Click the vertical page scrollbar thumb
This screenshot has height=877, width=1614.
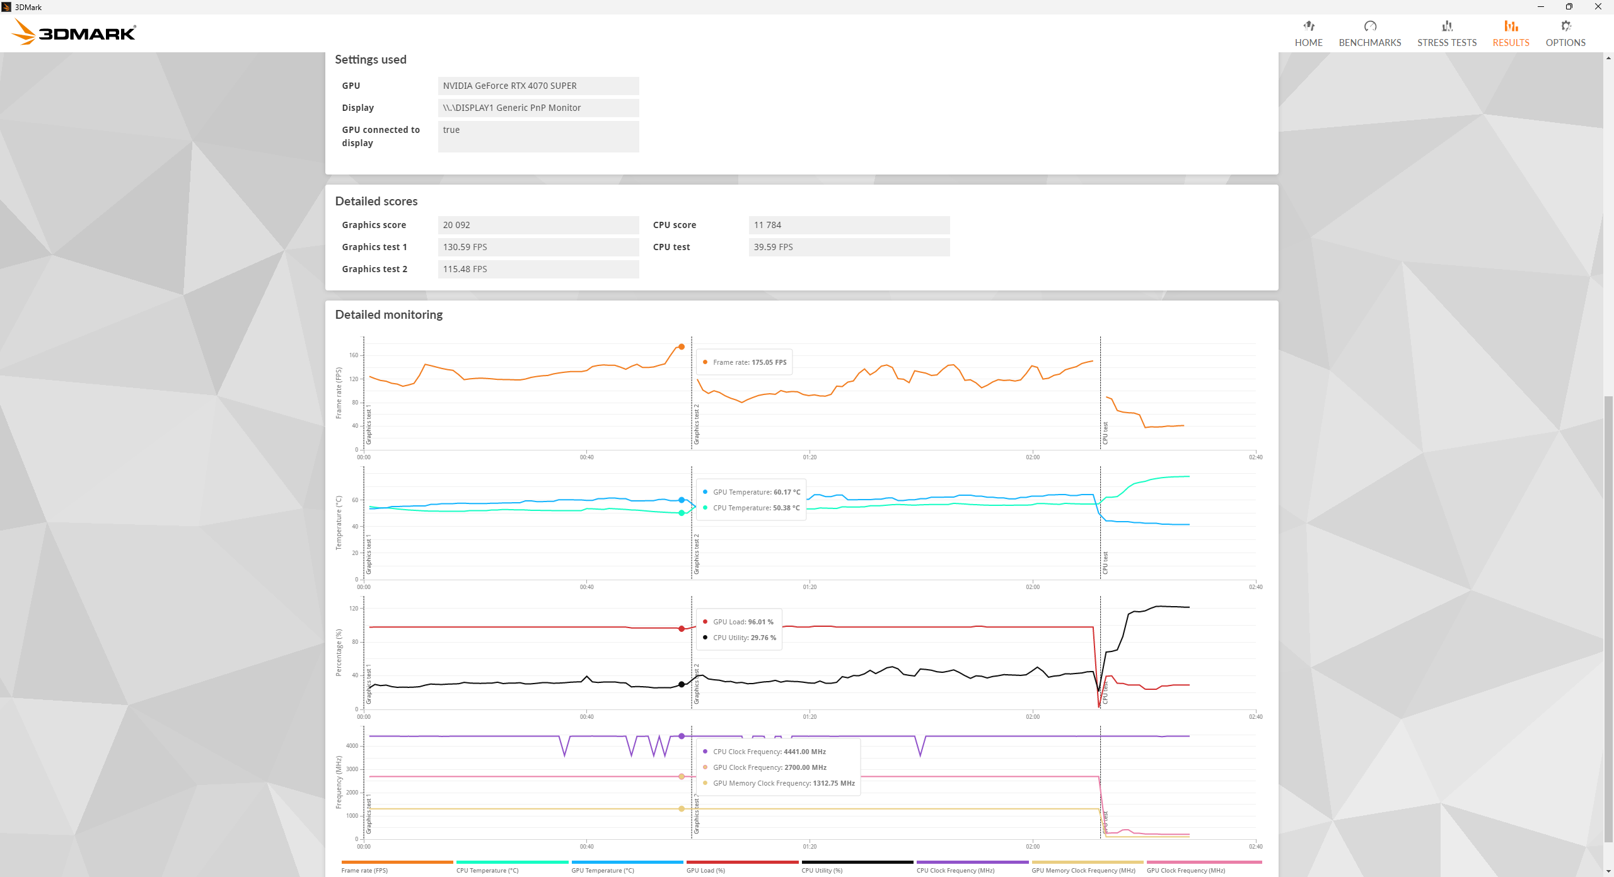click(1608, 619)
